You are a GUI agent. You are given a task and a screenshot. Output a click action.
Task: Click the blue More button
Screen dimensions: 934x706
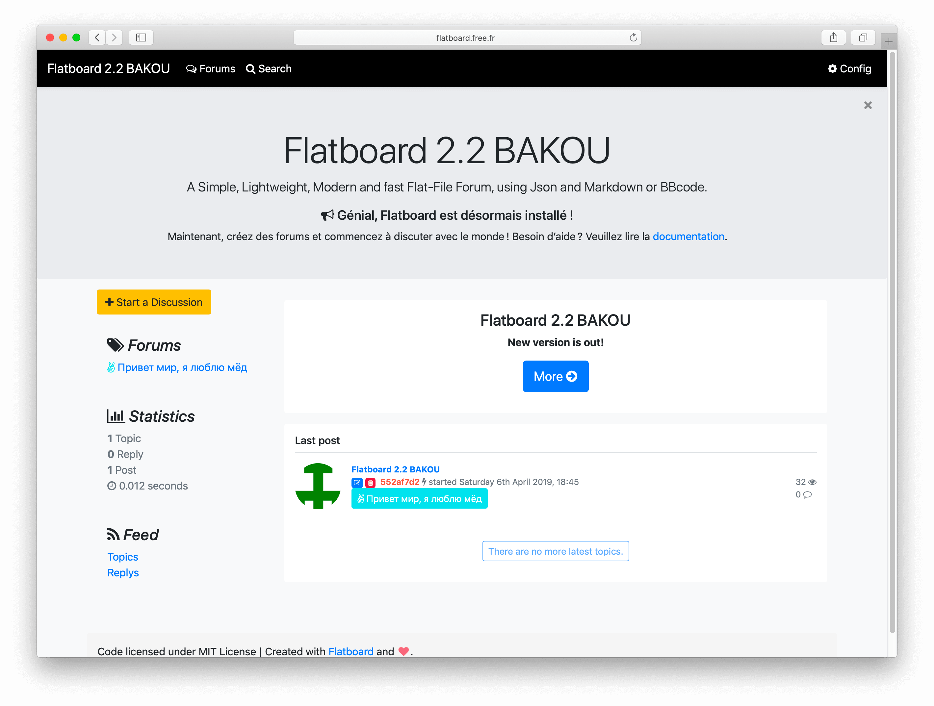coord(555,376)
